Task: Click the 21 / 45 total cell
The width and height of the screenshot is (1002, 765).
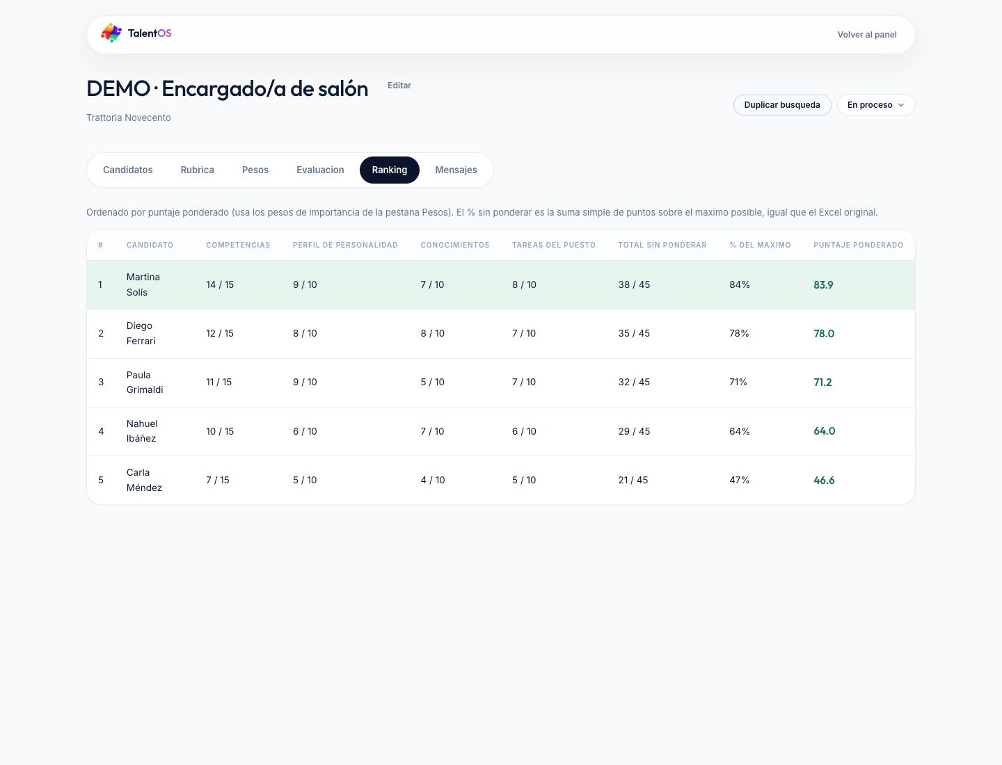Action: point(633,481)
